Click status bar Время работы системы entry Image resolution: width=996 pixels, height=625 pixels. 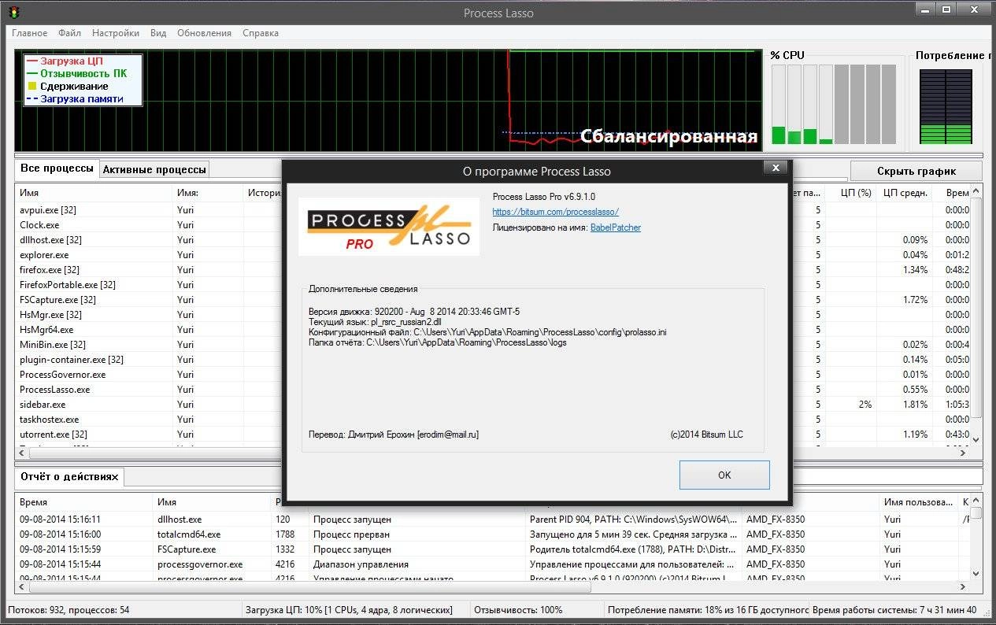pyautogui.click(x=894, y=610)
